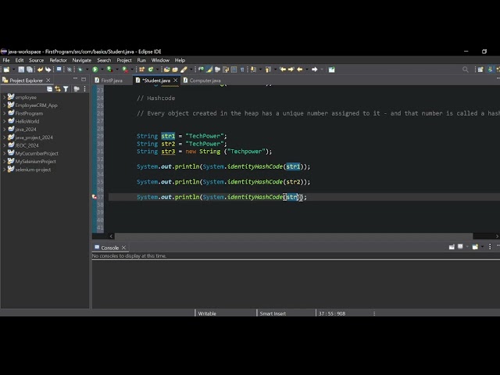Toggle Show Whitespace Characters pilcrow
Image resolution: width=500 pixels, height=375 pixels.
point(242,70)
